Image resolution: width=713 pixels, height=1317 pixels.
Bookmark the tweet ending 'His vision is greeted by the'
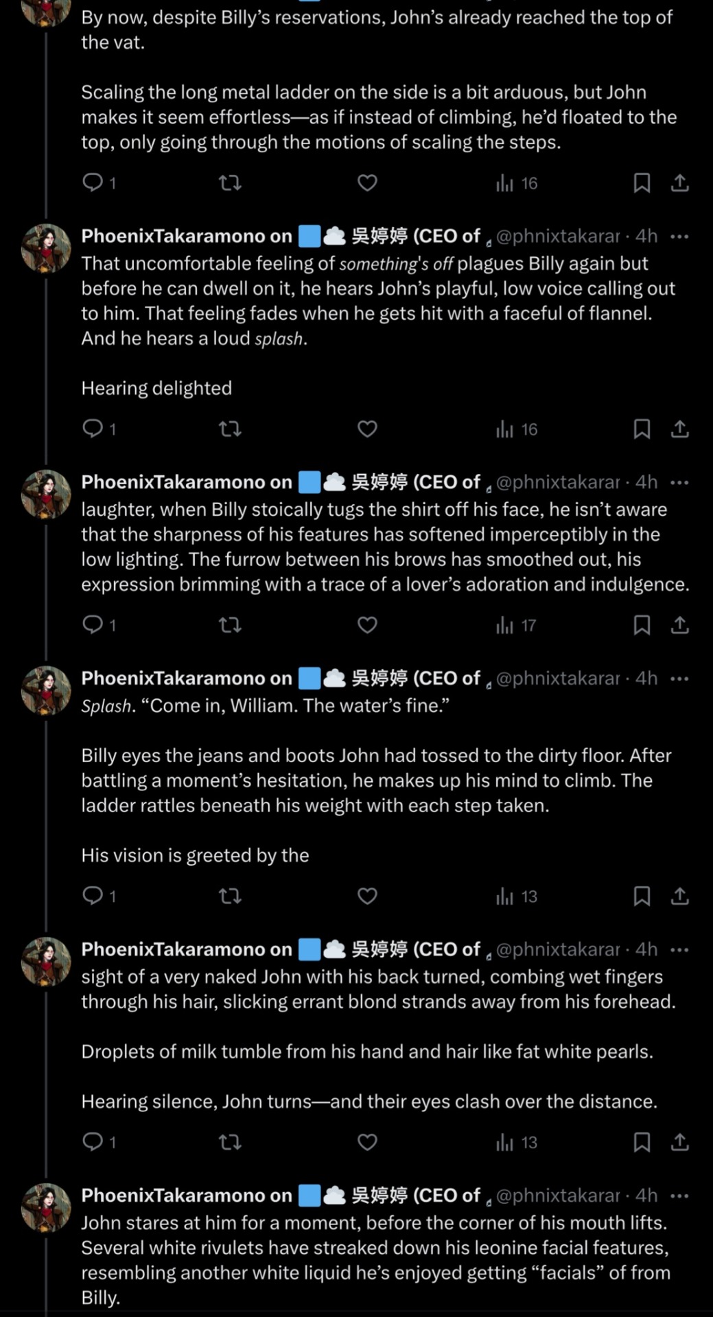(642, 896)
